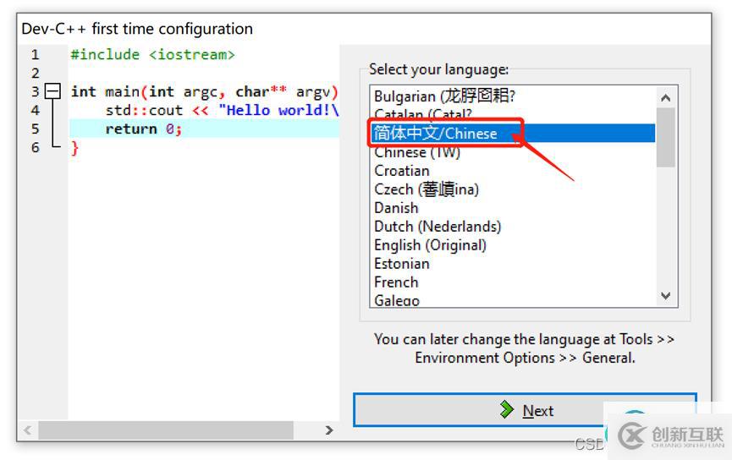Collapse the main function fold marker
Screen dimensions: 732x460
(52, 91)
